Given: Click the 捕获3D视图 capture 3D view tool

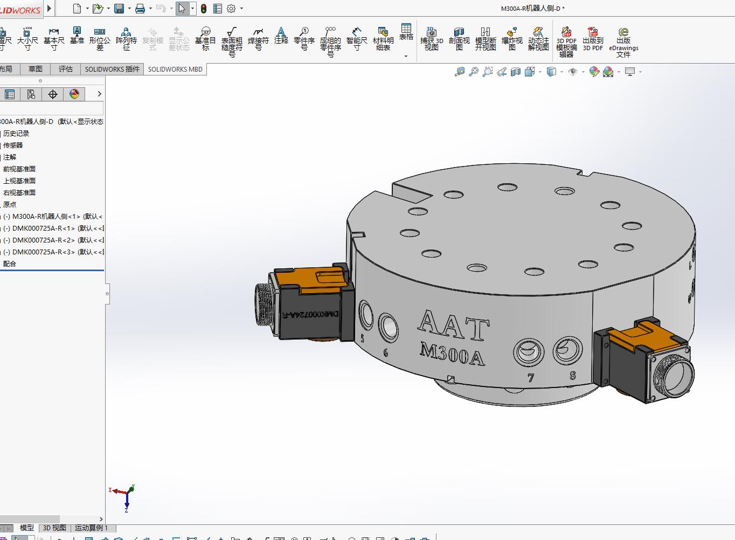Looking at the screenshot, I should click(x=432, y=39).
